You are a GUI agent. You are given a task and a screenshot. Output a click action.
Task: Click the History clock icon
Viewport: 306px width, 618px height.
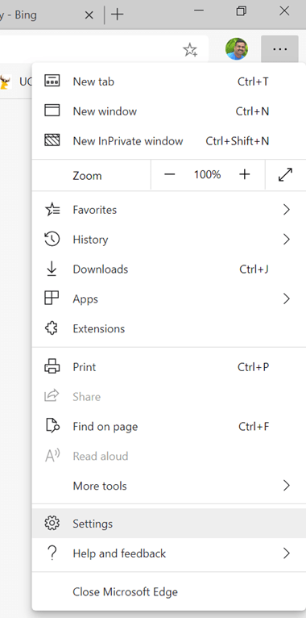[52, 240]
